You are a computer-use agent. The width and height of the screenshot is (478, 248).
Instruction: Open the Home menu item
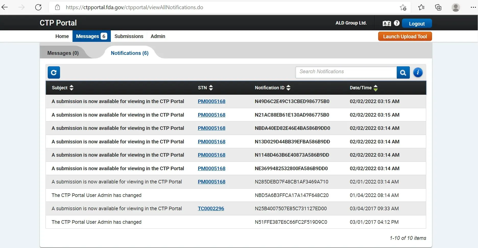(62, 36)
